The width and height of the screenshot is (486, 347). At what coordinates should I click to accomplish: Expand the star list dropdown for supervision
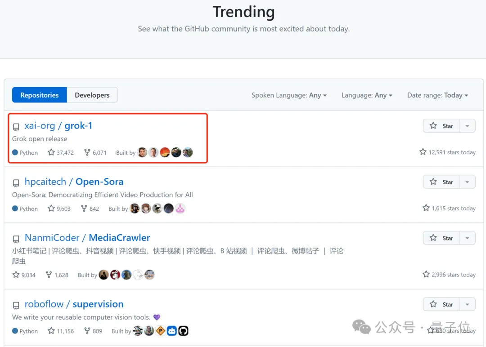(467, 305)
